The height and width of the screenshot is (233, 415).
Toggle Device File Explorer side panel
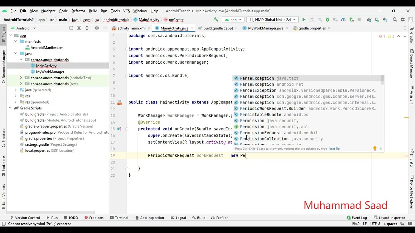click(x=412, y=191)
